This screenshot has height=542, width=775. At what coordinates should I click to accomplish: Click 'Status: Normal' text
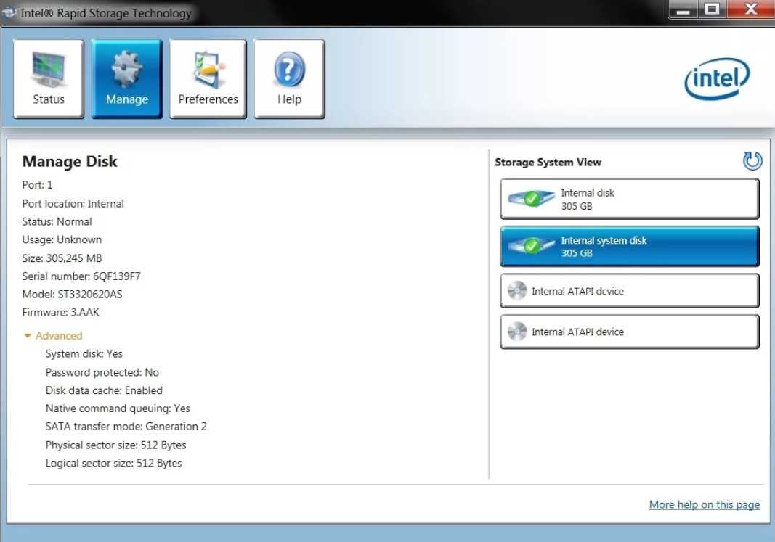pos(57,221)
